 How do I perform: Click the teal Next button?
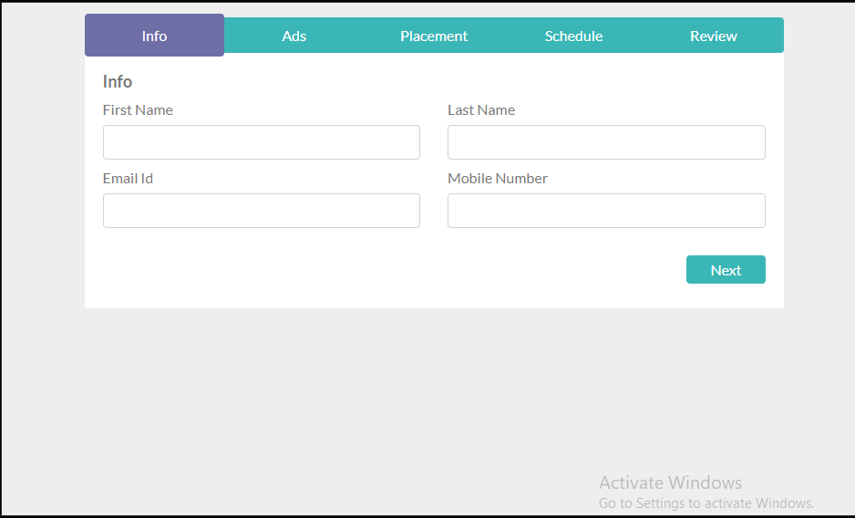726,270
